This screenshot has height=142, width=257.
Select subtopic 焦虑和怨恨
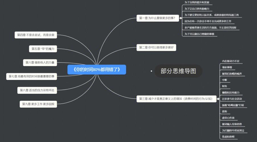point(228,137)
